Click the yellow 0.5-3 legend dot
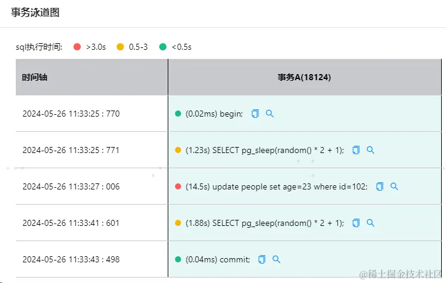 120,47
